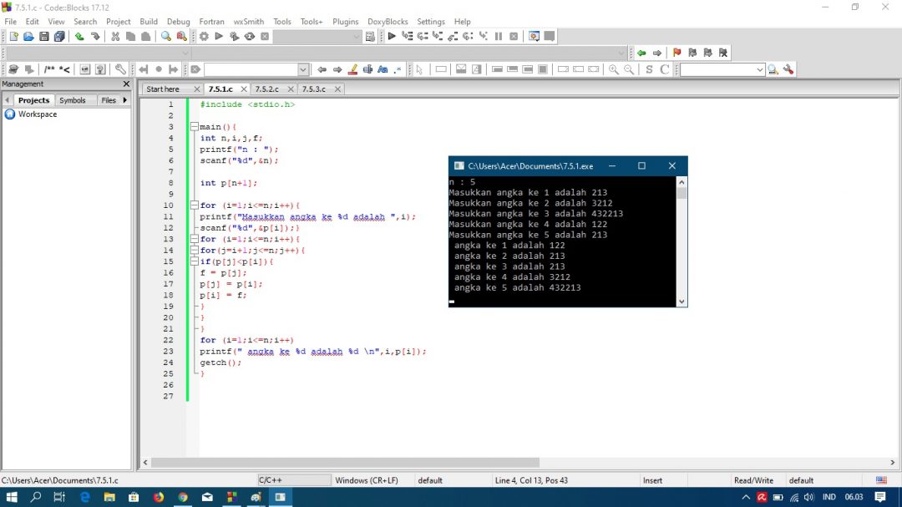Select Workspace in the Projects tree
Screen dimensions: 902x507
pos(38,114)
